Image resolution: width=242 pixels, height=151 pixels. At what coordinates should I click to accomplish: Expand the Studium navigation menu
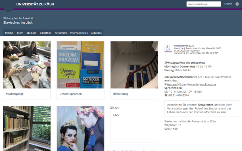coord(31,33)
